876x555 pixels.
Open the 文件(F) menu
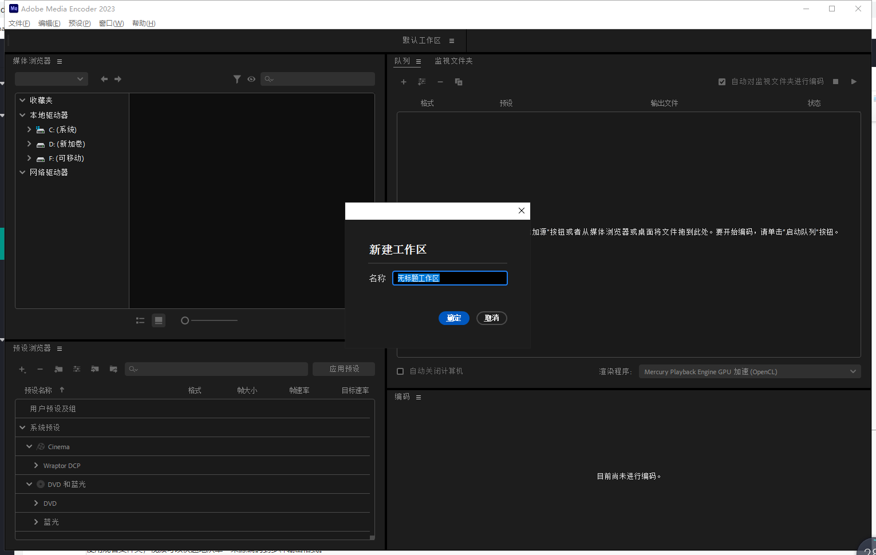coord(19,23)
